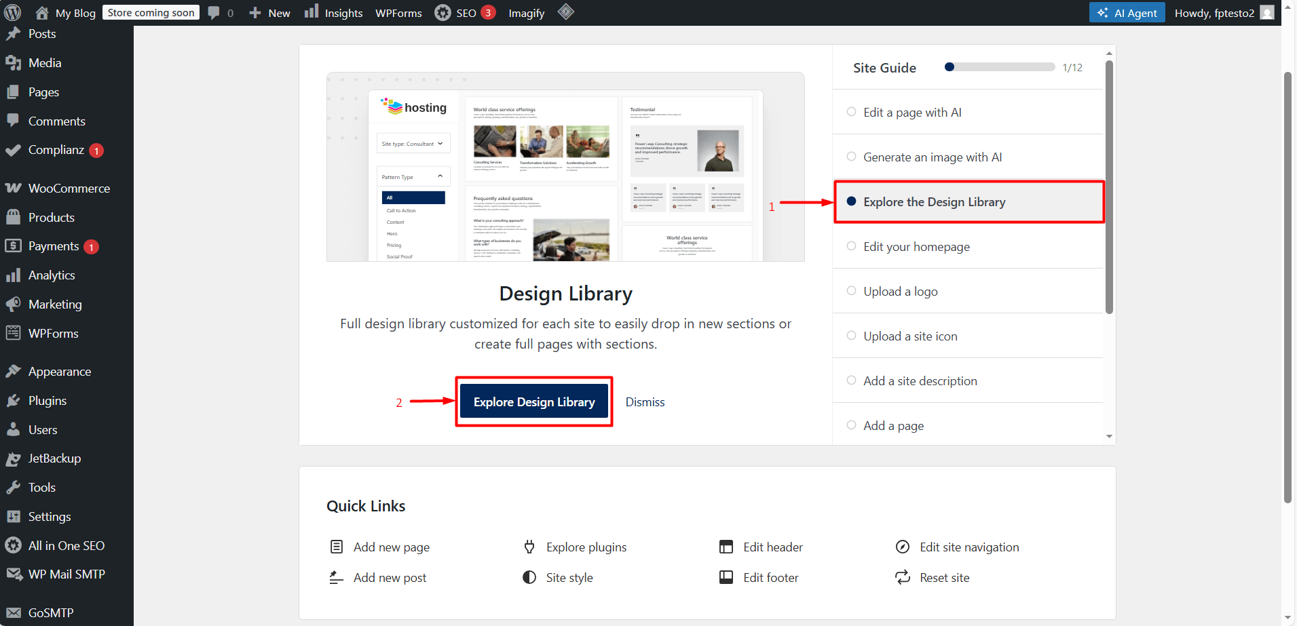Click the WordPress logo icon

13,12
